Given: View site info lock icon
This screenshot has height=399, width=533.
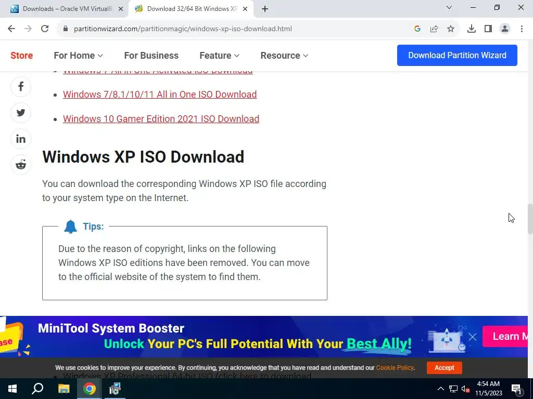Looking at the screenshot, I should click(66, 29).
